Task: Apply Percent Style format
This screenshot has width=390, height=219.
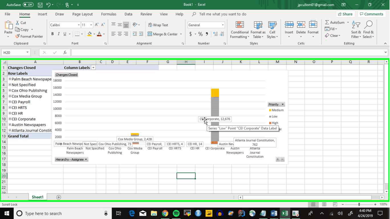Action: [200, 34]
